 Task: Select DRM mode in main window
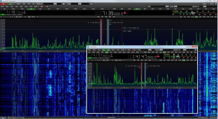tap(102, 9)
